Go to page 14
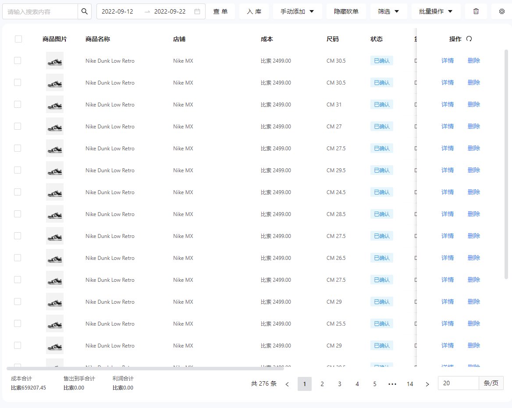This screenshot has width=512, height=408. pyautogui.click(x=410, y=384)
